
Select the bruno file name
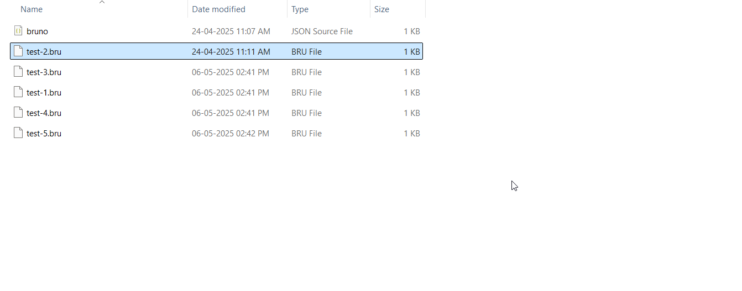(x=37, y=31)
